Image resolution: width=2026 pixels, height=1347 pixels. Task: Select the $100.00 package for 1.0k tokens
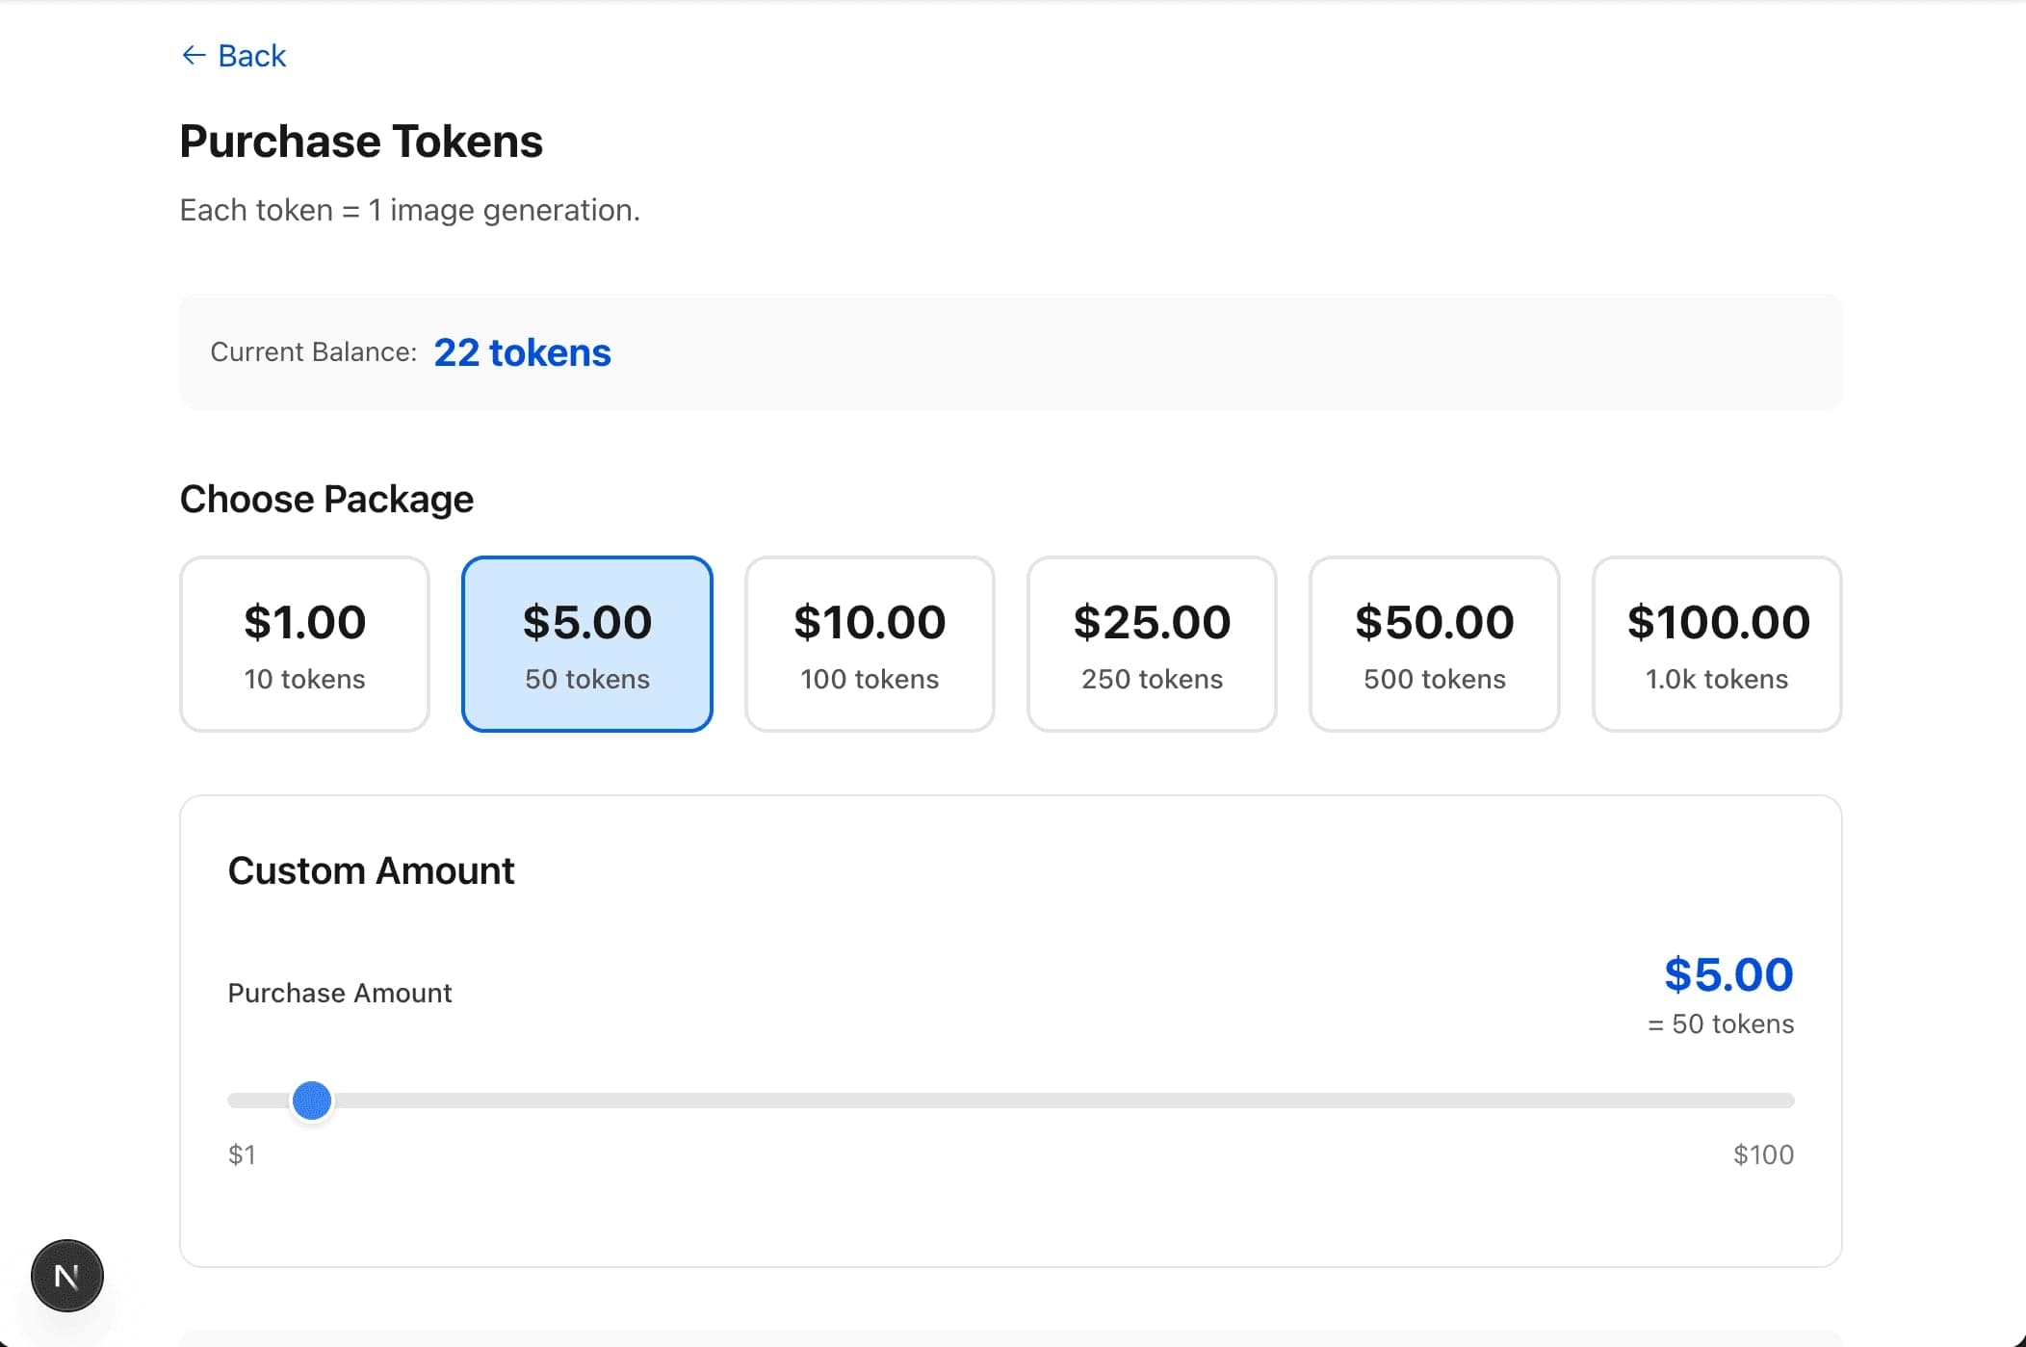(x=1717, y=644)
